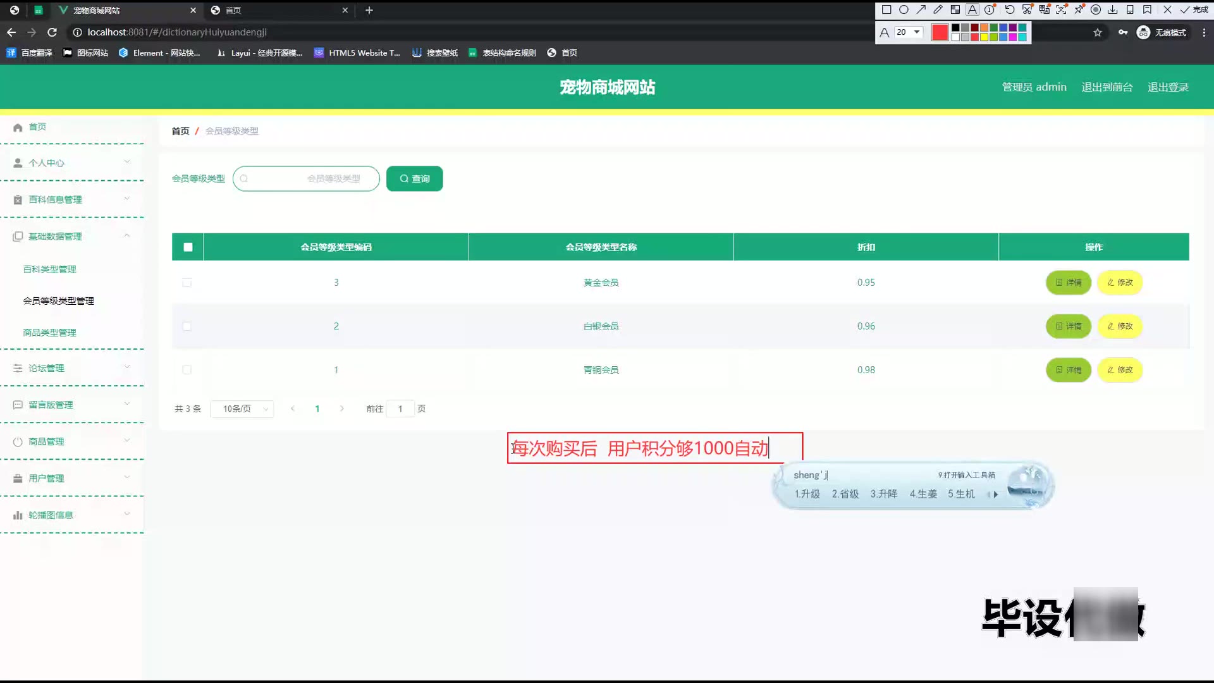This screenshot has height=683, width=1214.
Task: Open 会员等级类型管理 in the sidebar
Action: [x=58, y=301]
